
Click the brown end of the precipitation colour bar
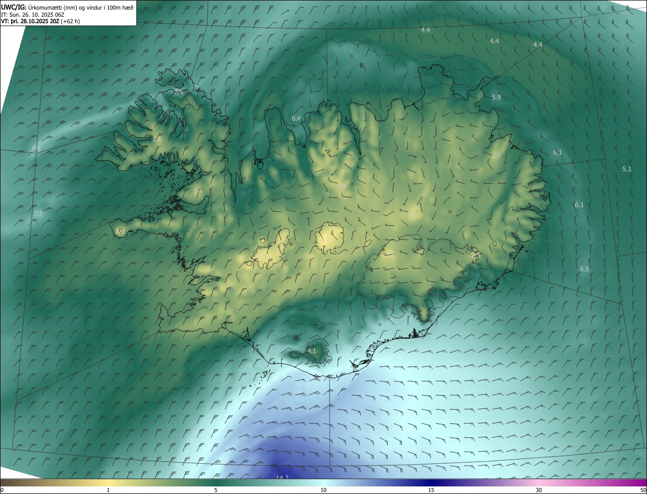tap(5, 482)
